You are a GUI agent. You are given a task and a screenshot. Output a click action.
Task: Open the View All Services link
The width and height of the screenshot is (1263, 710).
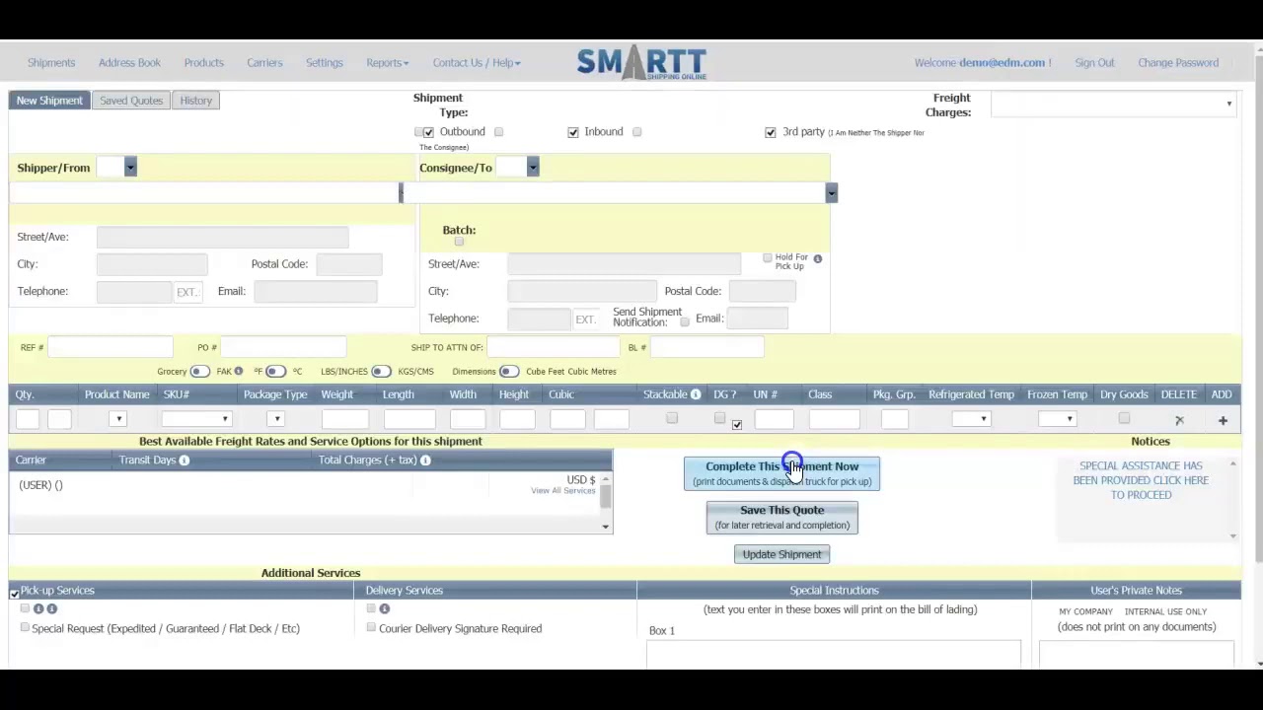point(563,491)
